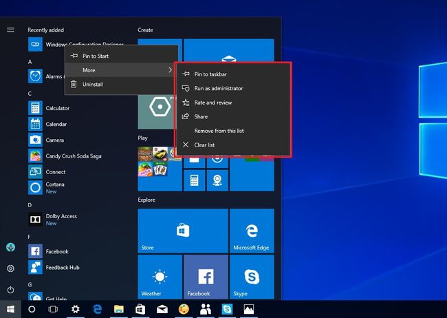Screen dimensions: 447x318
Task: Open Feedback Hub app icon
Action: [x=35, y=268]
